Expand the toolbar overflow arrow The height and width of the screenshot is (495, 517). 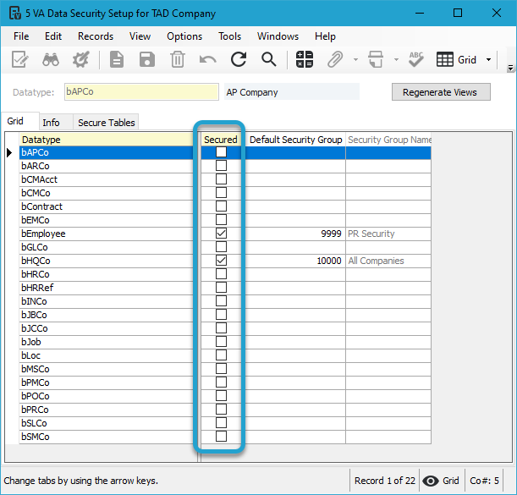[510, 68]
